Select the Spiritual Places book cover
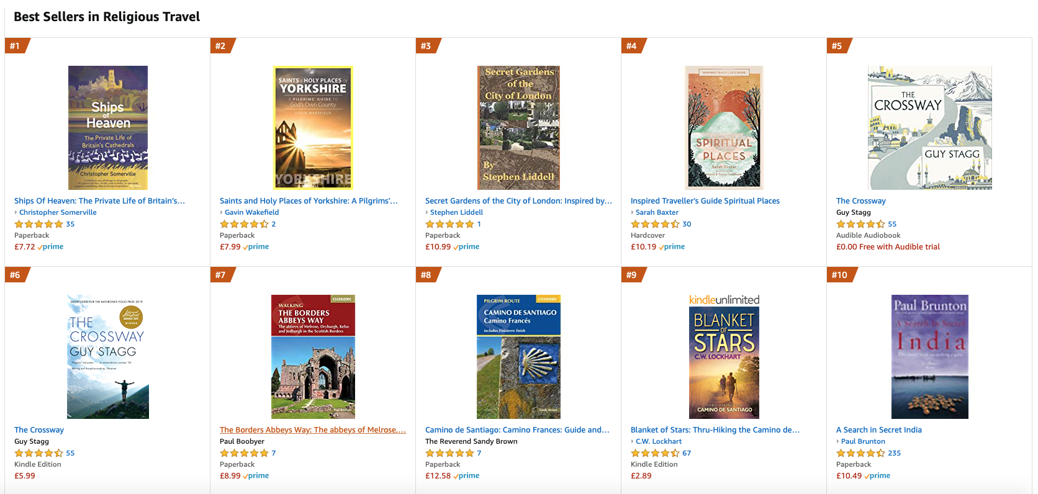The height and width of the screenshot is (494, 1038). coord(724,127)
